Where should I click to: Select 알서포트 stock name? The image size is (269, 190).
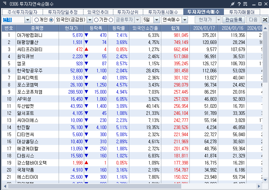[25, 113]
